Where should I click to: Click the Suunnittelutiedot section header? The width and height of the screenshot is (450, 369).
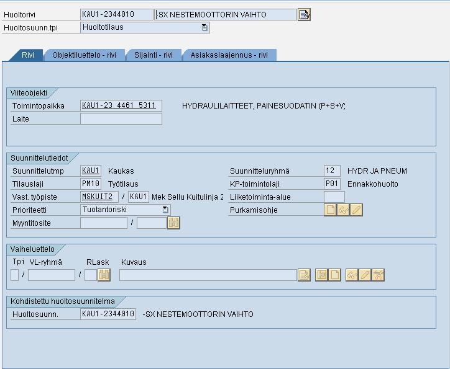pos(39,158)
